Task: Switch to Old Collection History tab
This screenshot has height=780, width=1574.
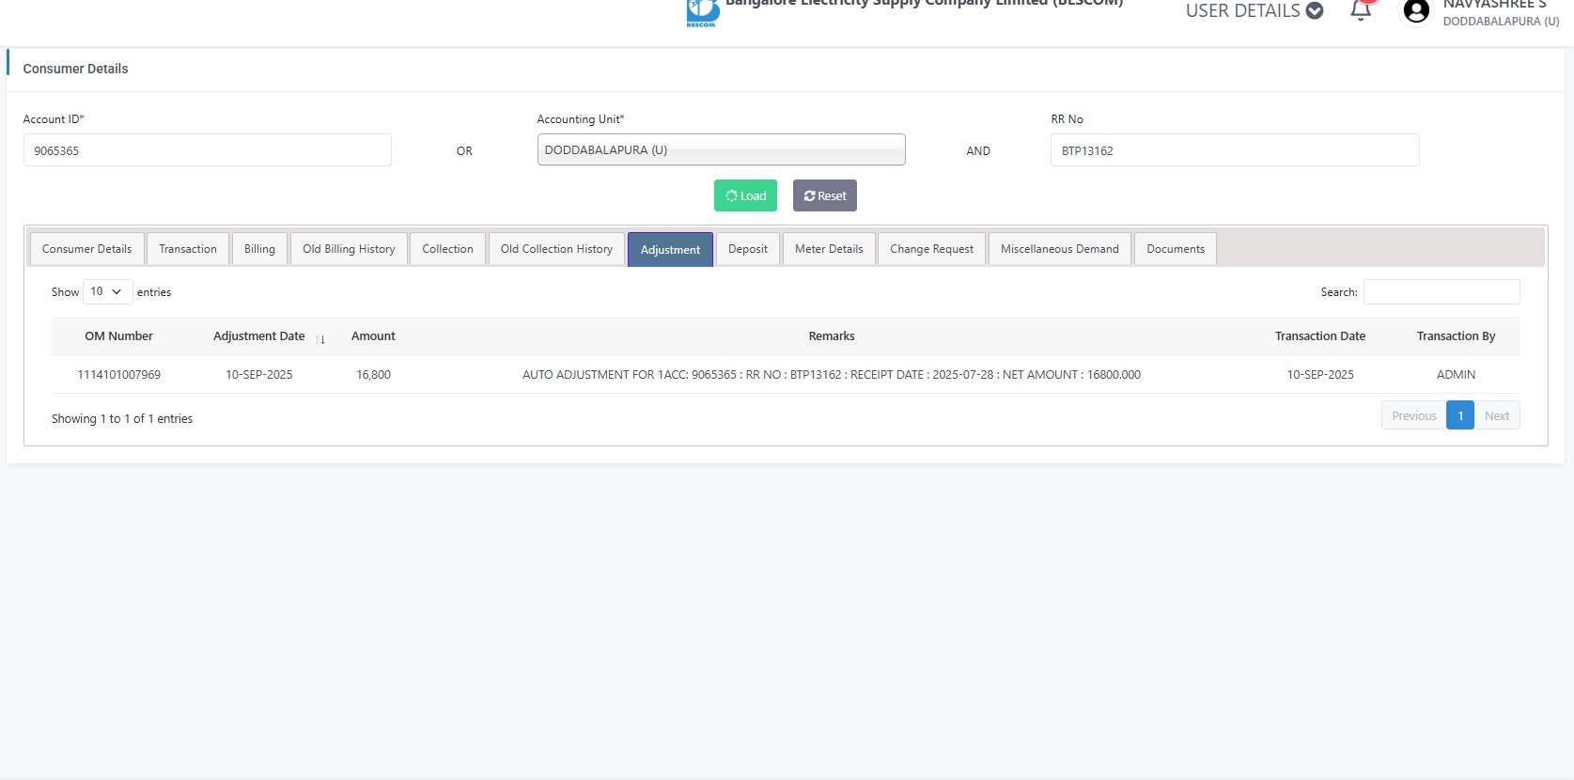Action: pos(556,249)
